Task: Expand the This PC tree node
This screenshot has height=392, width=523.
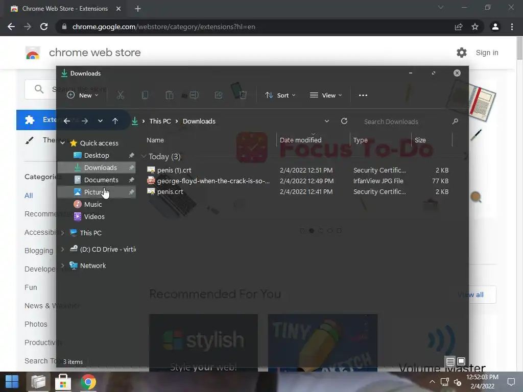Action: pos(62,233)
